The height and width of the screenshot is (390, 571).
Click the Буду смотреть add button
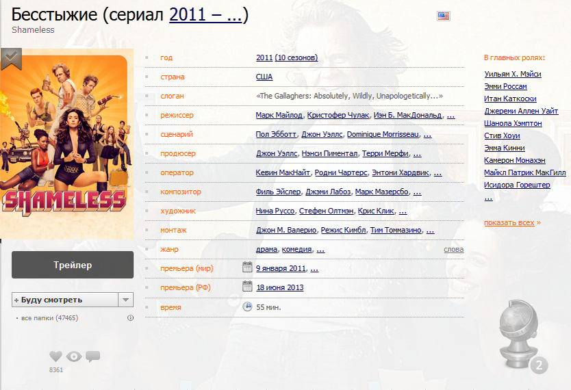coord(65,300)
